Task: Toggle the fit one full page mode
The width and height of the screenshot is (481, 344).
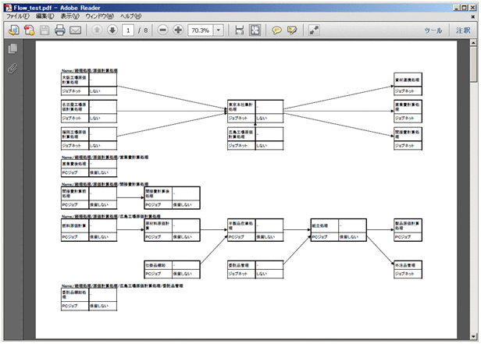Action: coord(255,30)
